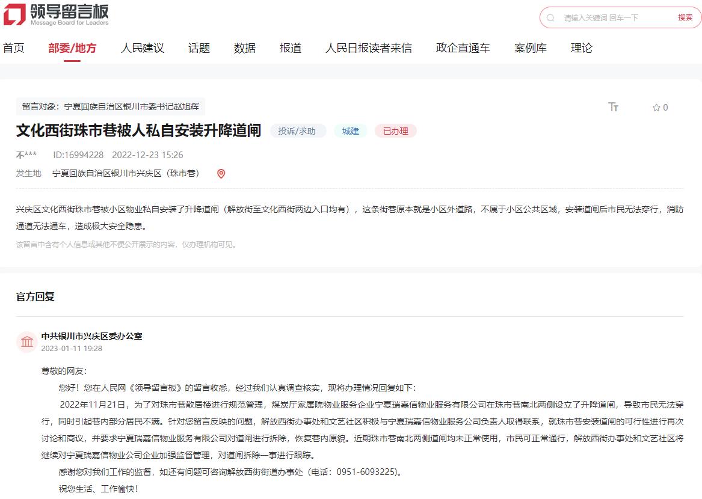Screen dimensions: 702x499
Task: Open 人民日报读者来信 section
Action: 368,48
